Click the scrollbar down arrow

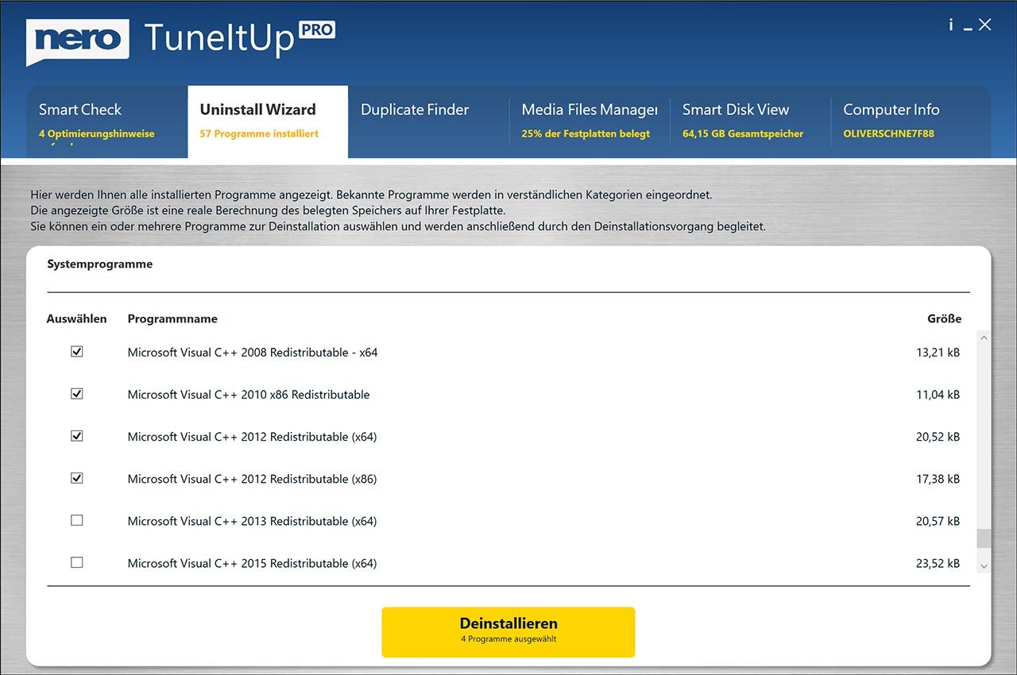[x=984, y=565]
